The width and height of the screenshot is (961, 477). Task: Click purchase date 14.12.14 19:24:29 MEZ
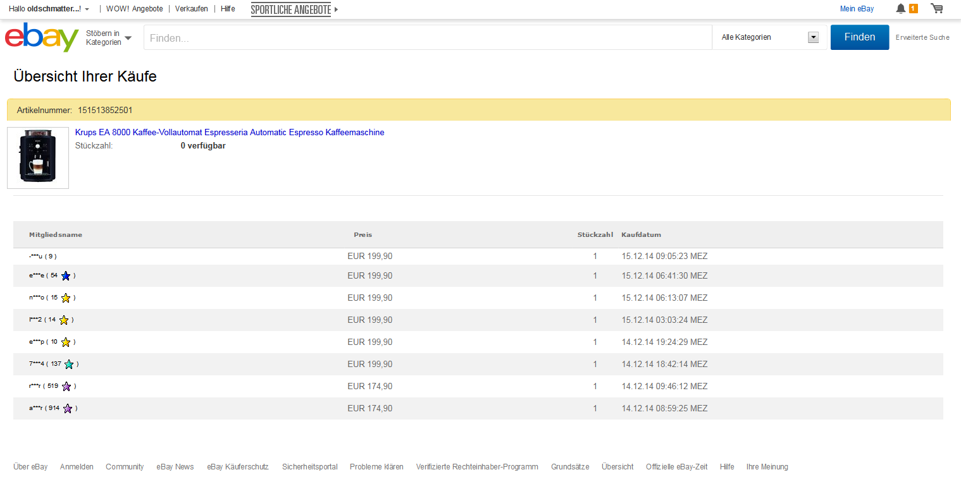click(x=664, y=342)
